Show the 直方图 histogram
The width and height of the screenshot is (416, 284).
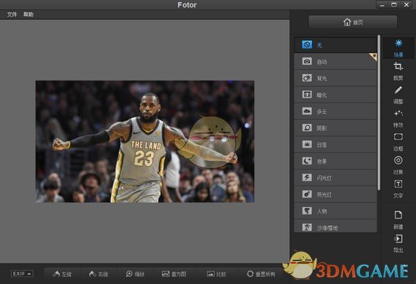click(x=174, y=274)
